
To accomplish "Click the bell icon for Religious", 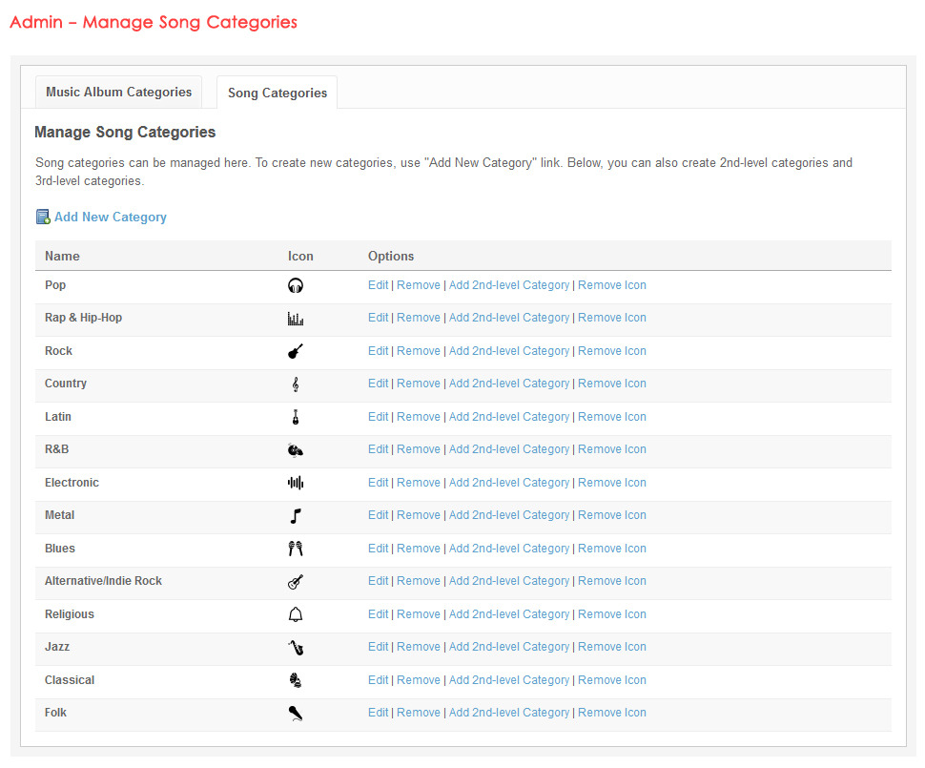I will click(296, 614).
